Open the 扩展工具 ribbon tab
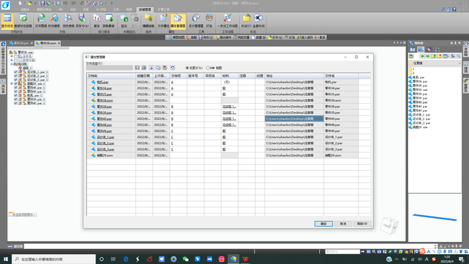 [x=163, y=10]
